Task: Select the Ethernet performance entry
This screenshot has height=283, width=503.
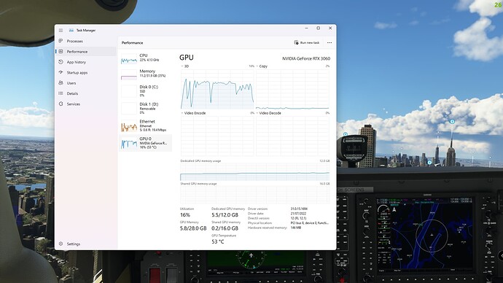Action: [x=145, y=125]
